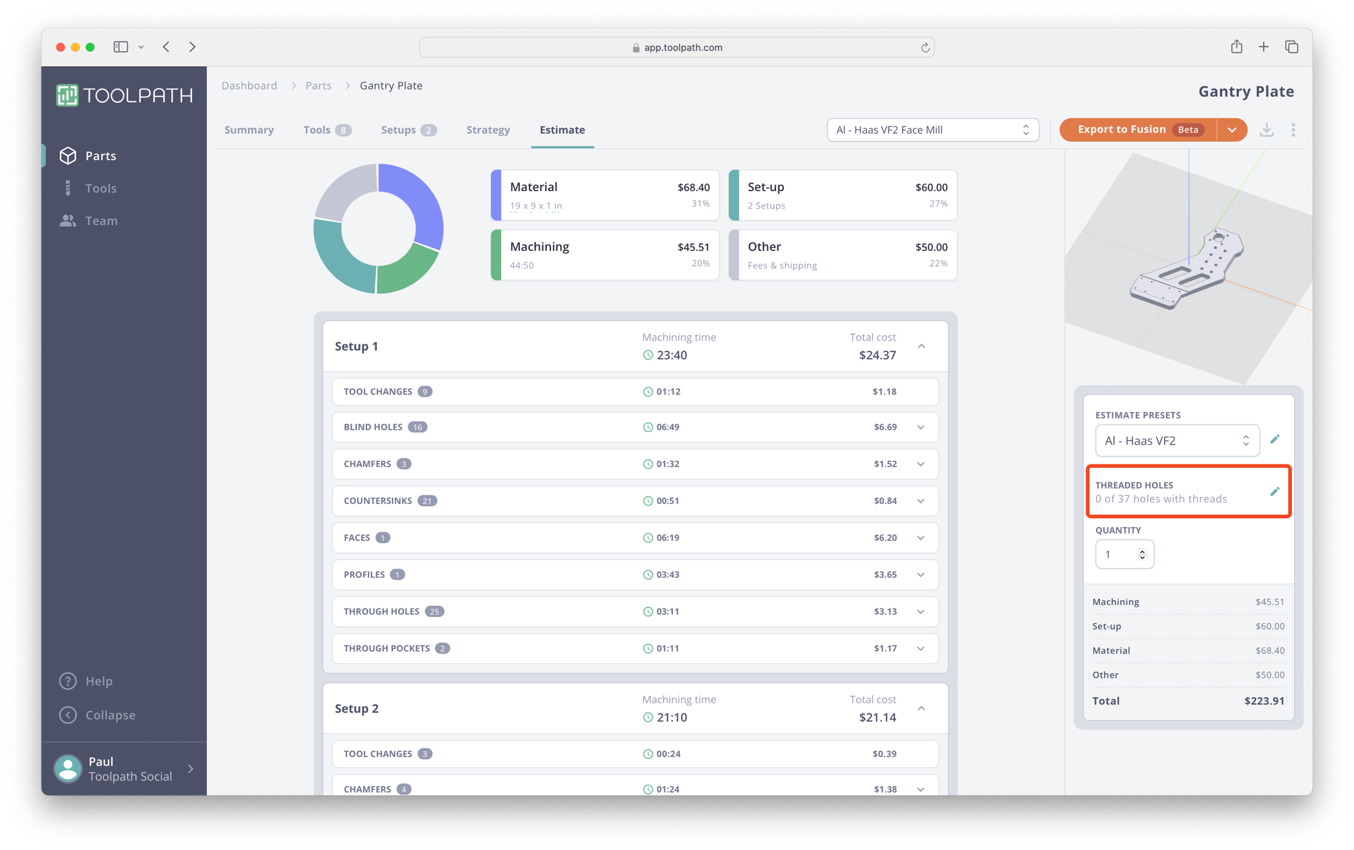1354x850 pixels.
Task: Click the download icon
Action: (1266, 130)
